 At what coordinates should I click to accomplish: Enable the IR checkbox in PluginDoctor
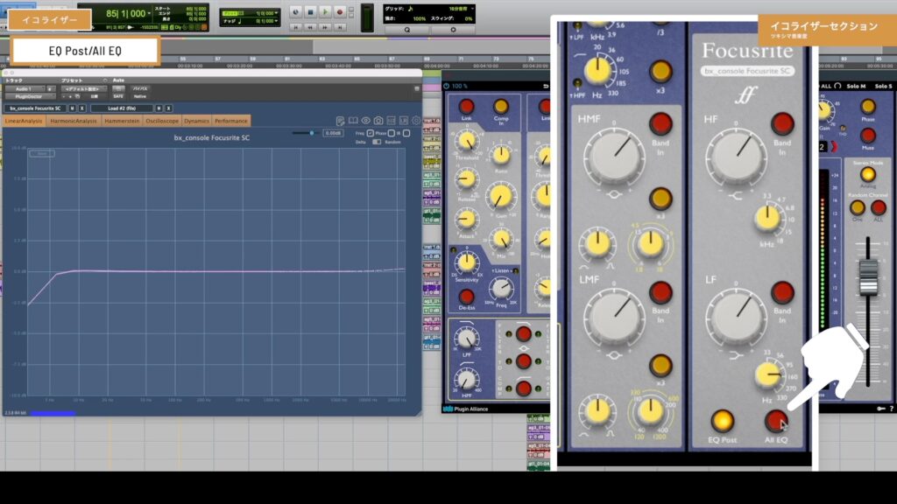point(406,133)
